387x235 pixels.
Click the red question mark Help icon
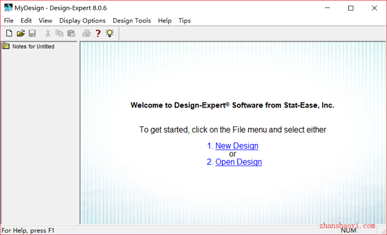pos(98,33)
